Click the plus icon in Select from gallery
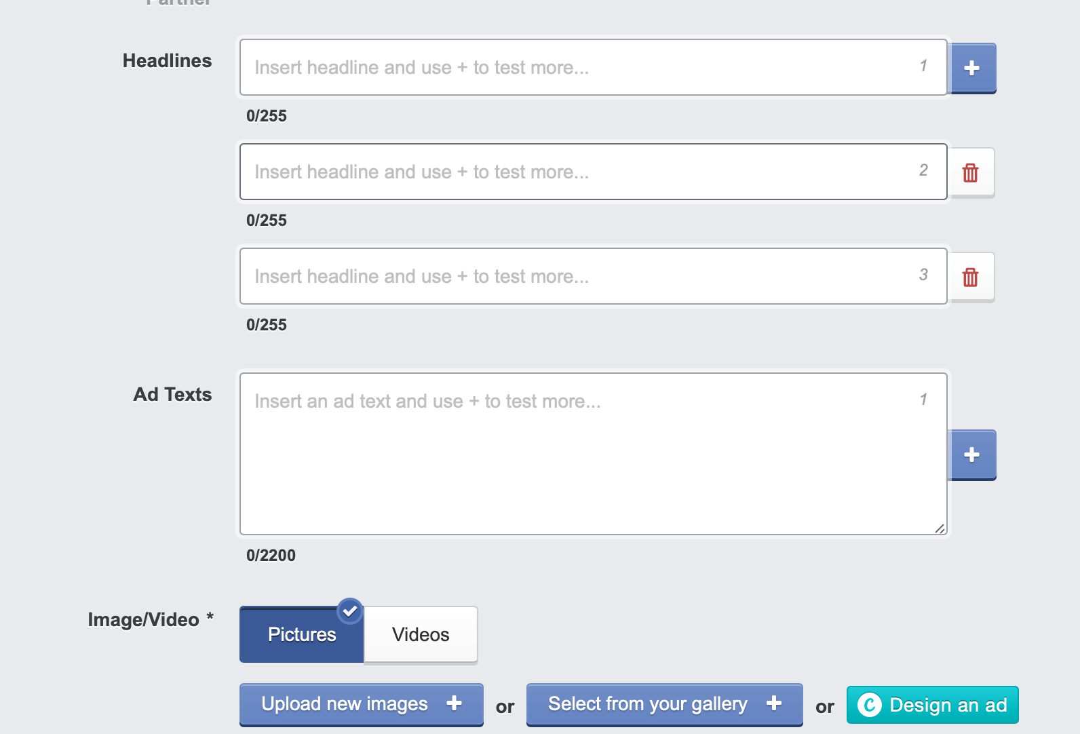This screenshot has width=1080, height=734. (773, 703)
